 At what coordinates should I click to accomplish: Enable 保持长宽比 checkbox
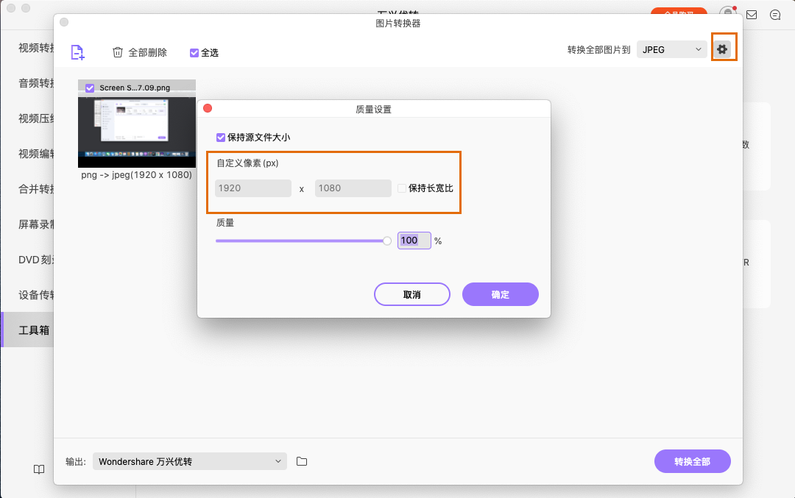coord(403,188)
